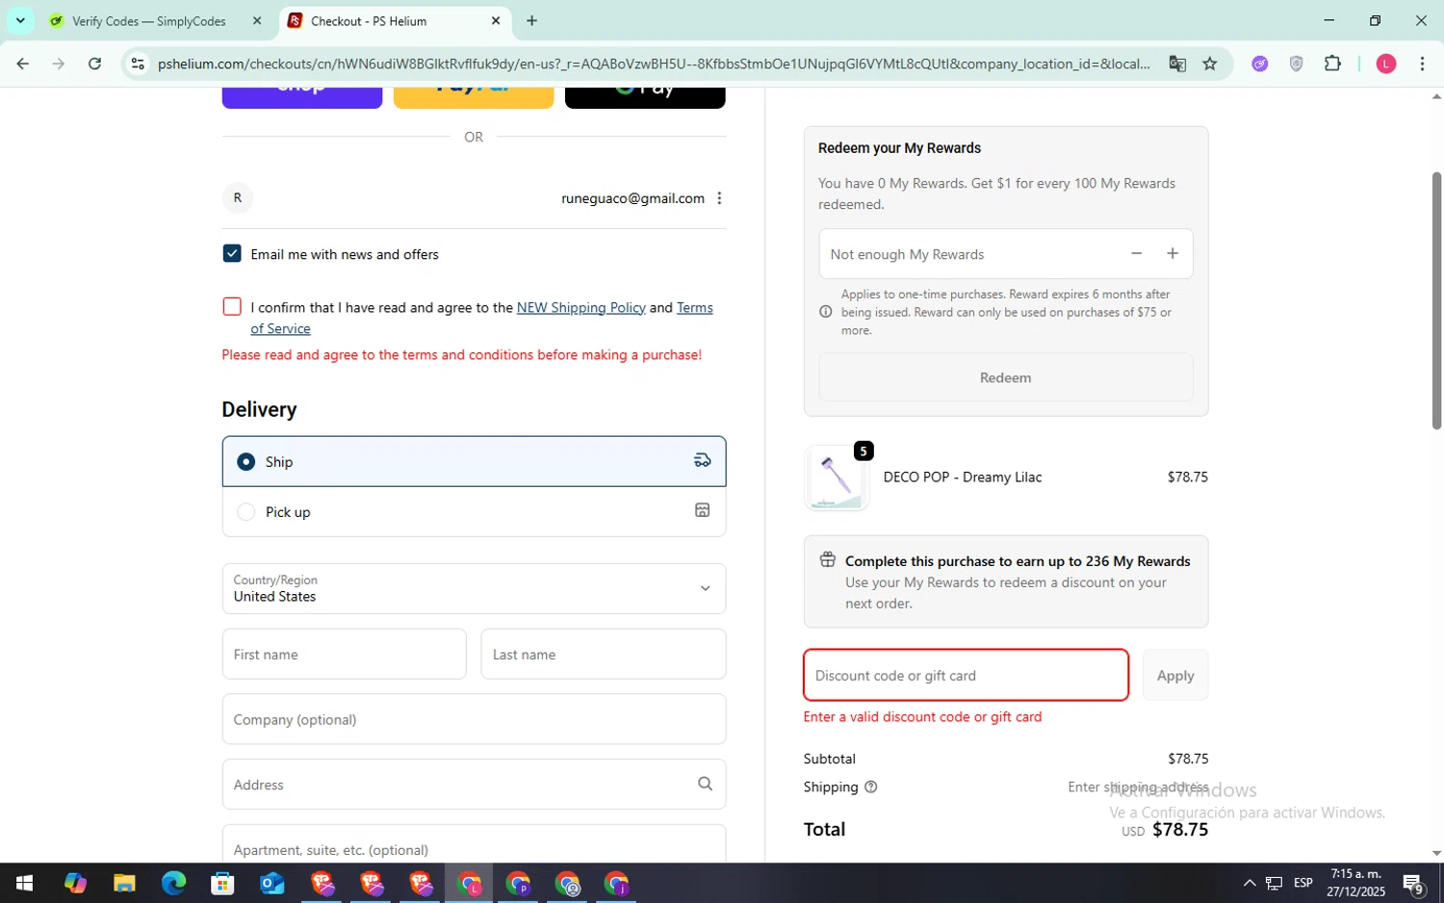Screen dimensions: 1444x903
Task: Open Outlook from the taskbar
Action: 272,883
